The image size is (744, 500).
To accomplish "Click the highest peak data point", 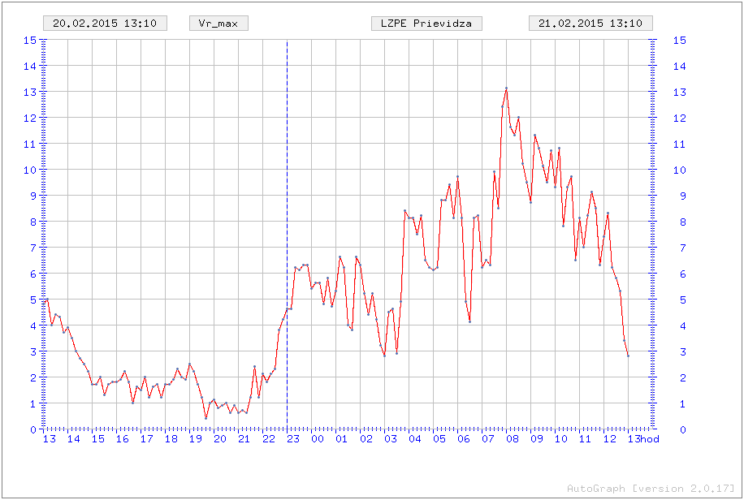I will pos(506,88).
